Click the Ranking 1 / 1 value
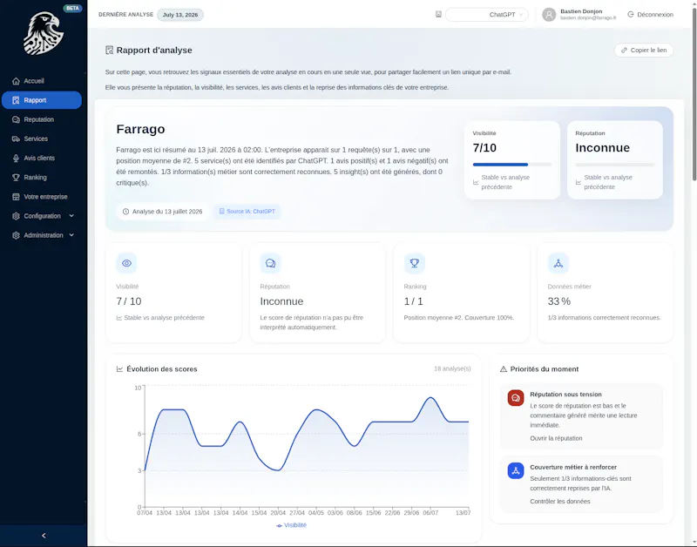Image resolution: width=697 pixels, height=547 pixels. pyautogui.click(x=413, y=301)
